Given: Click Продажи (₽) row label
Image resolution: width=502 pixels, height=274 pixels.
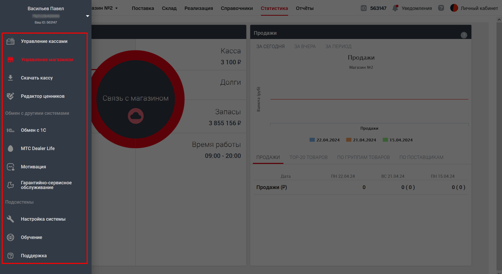Looking at the screenshot, I should pos(272,187).
